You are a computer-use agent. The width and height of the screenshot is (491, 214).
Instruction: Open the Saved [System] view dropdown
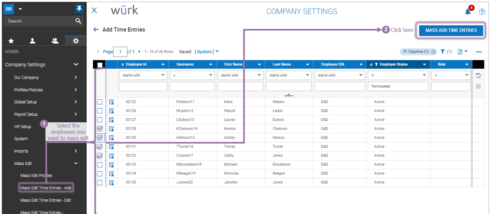(207, 52)
